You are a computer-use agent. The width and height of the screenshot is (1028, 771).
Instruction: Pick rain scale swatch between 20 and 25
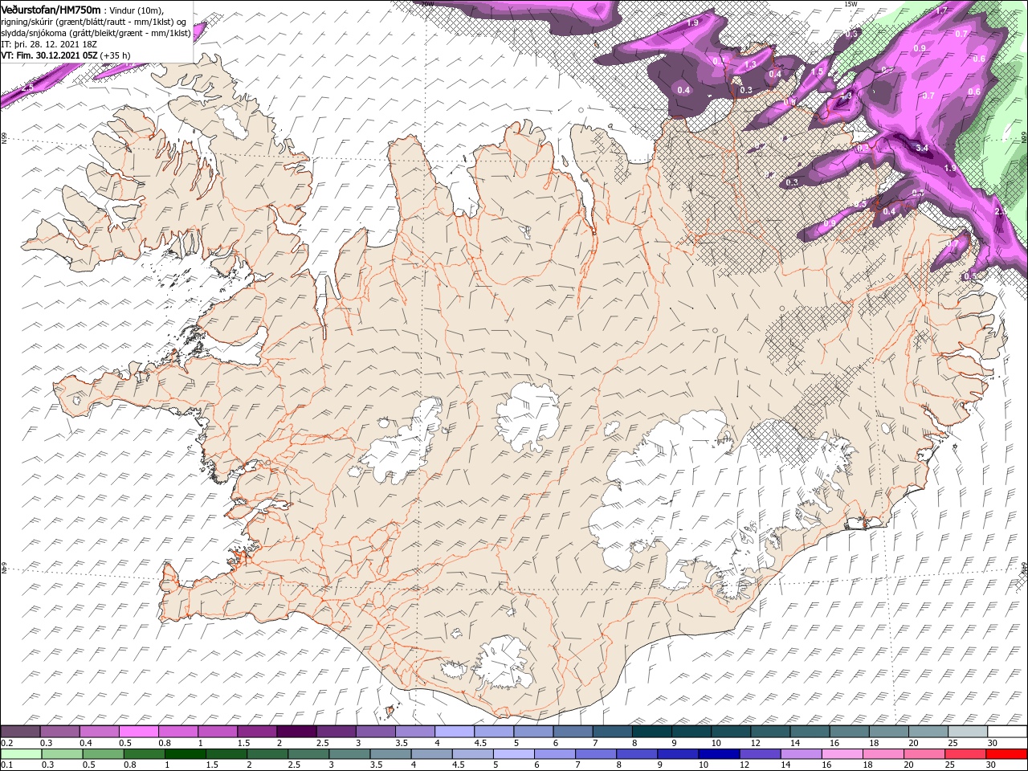[x=925, y=754]
